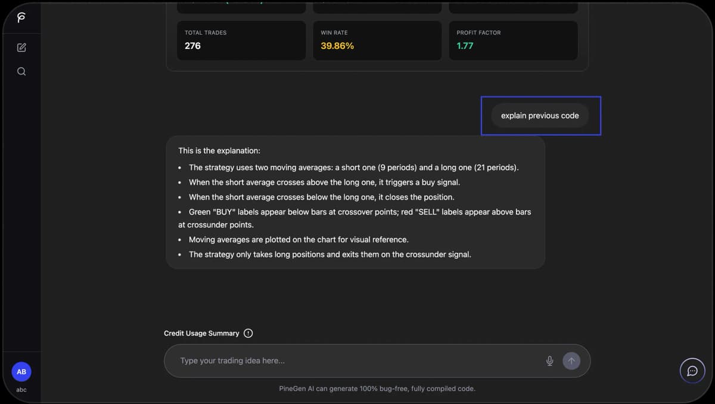Start a new chat with the compose icon
This screenshot has height=404, width=715.
(21, 48)
